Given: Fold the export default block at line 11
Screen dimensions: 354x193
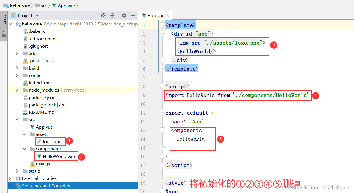Looking at the screenshot, I should coord(162,113).
